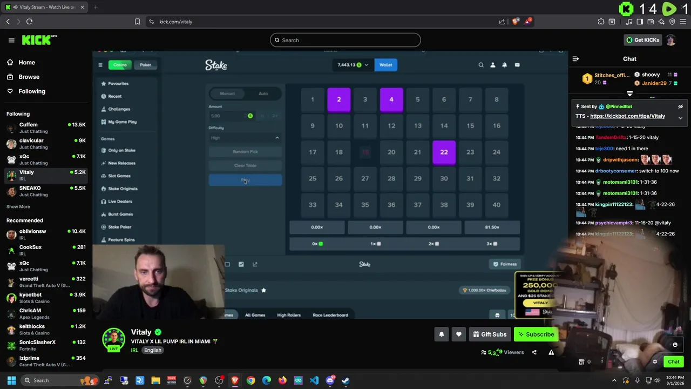Open the Brave Rewards triangle icon
691x389 pixels.
tap(529, 22)
